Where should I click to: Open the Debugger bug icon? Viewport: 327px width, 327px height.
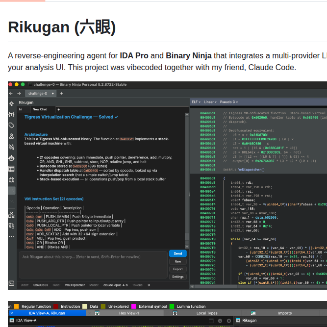11,179
